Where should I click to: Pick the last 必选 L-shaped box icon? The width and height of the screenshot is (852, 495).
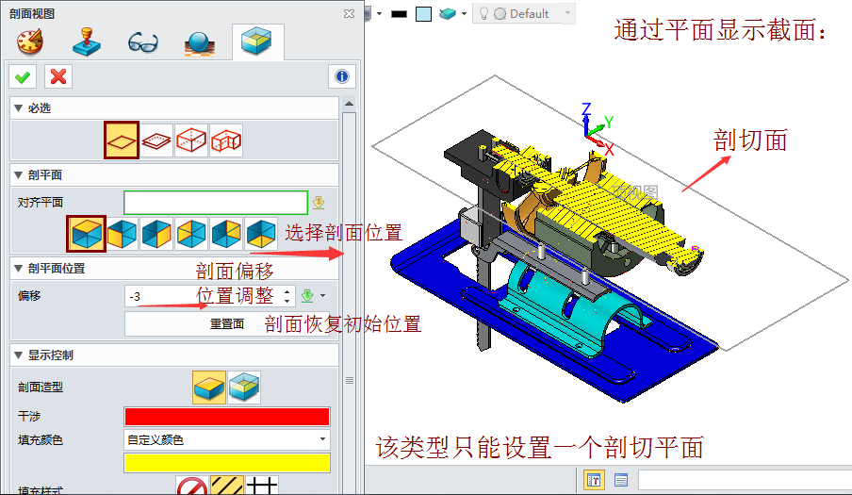226,140
